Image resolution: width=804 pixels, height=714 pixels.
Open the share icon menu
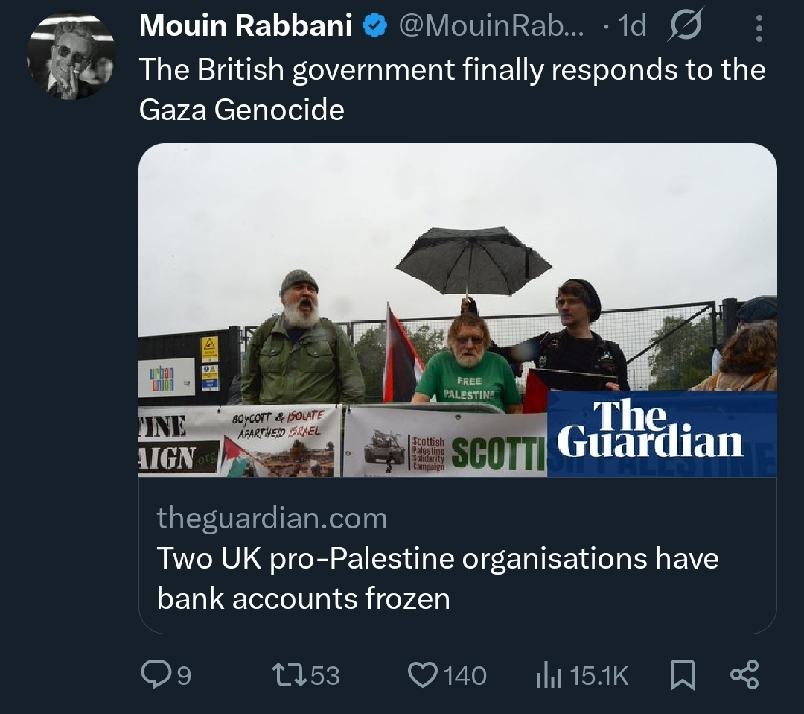[x=744, y=675]
